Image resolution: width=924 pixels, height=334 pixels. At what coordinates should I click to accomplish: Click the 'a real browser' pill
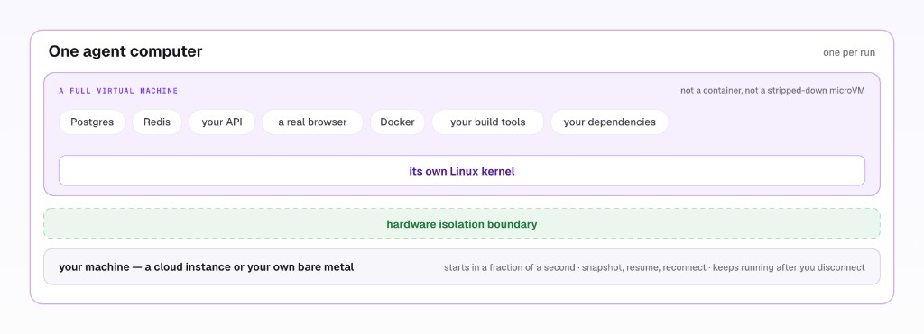pos(312,122)
